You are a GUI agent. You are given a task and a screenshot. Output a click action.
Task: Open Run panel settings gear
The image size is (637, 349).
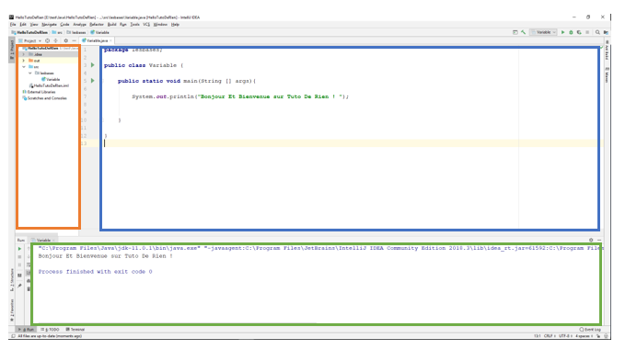[591, 240]
